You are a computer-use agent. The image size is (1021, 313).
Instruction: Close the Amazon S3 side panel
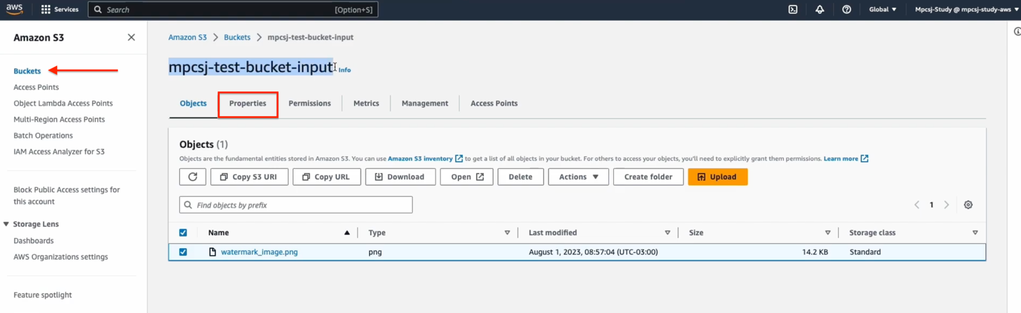131,37
